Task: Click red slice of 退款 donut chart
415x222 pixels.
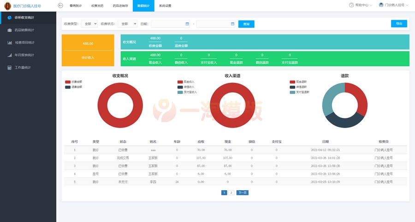Action: [x=360, y=97]
